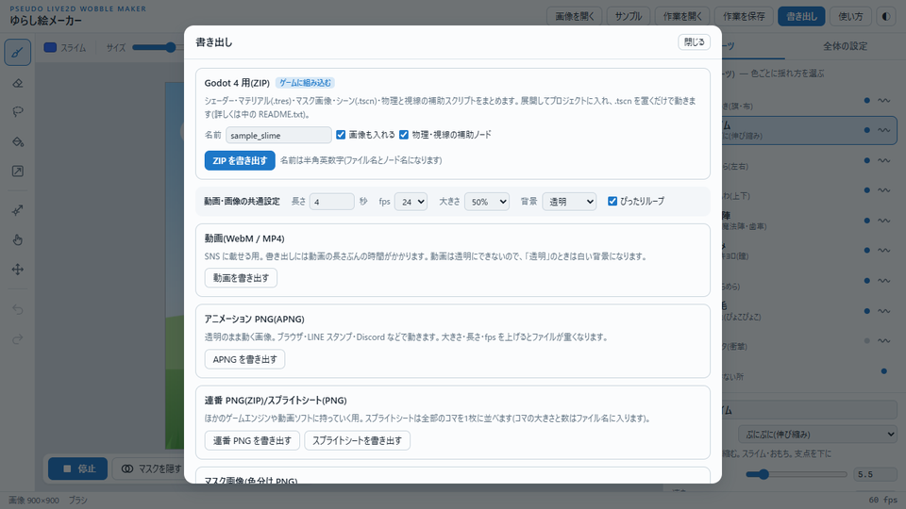Click the Redo arrow icon

[17, 338]
